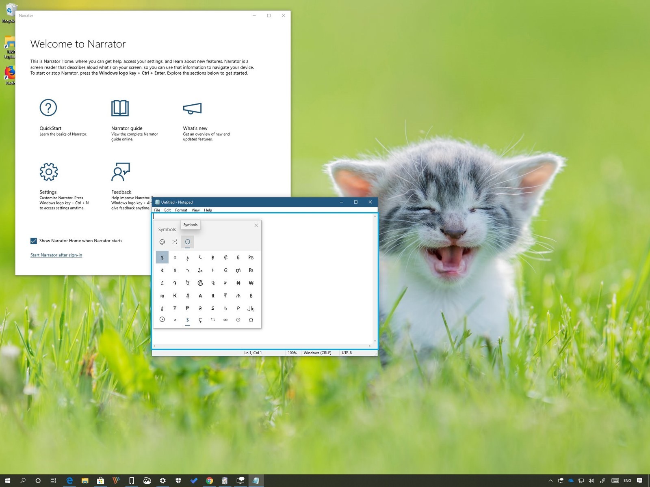Open the File menu in Notepad
650x487 pixels.
coord(157,210)
